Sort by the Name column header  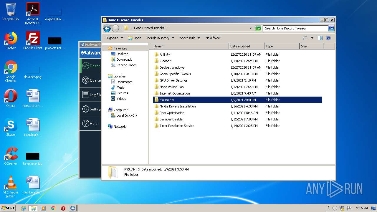pos(189,46)
